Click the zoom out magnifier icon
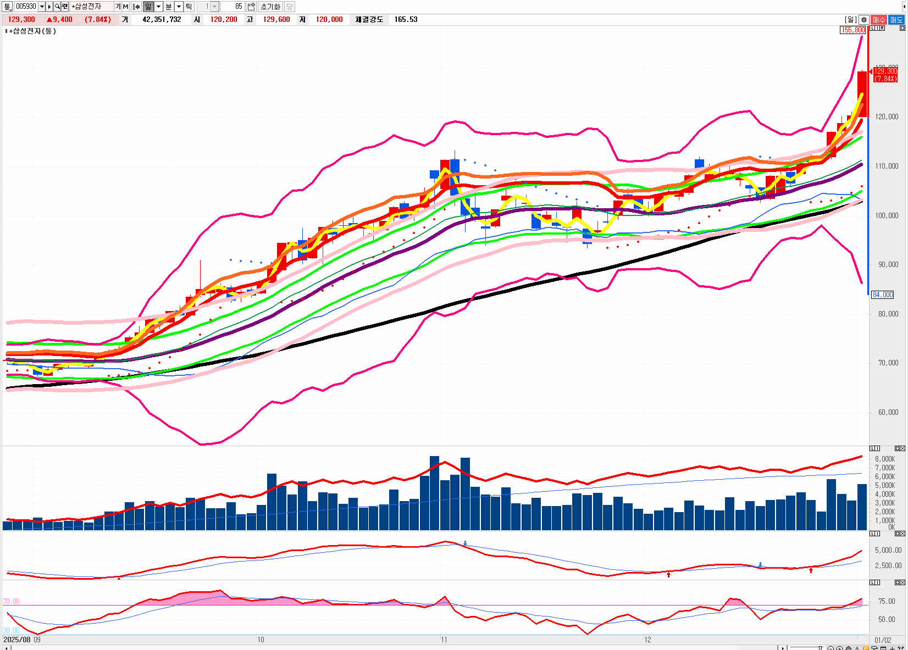The width and height of the screenshot is (908, 650). click(x=831, y=648)
